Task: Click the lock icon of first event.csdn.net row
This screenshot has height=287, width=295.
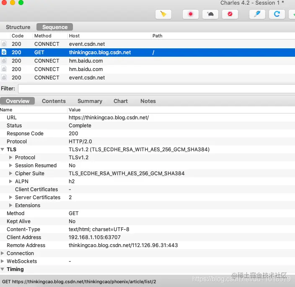Action: tap(4, 44)
